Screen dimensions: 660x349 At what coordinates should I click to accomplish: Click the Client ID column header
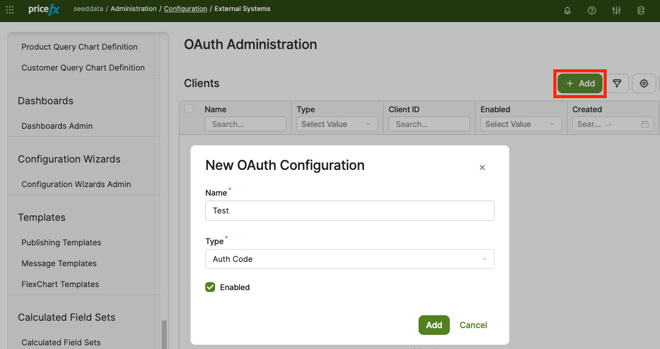(x=404, y=109)
